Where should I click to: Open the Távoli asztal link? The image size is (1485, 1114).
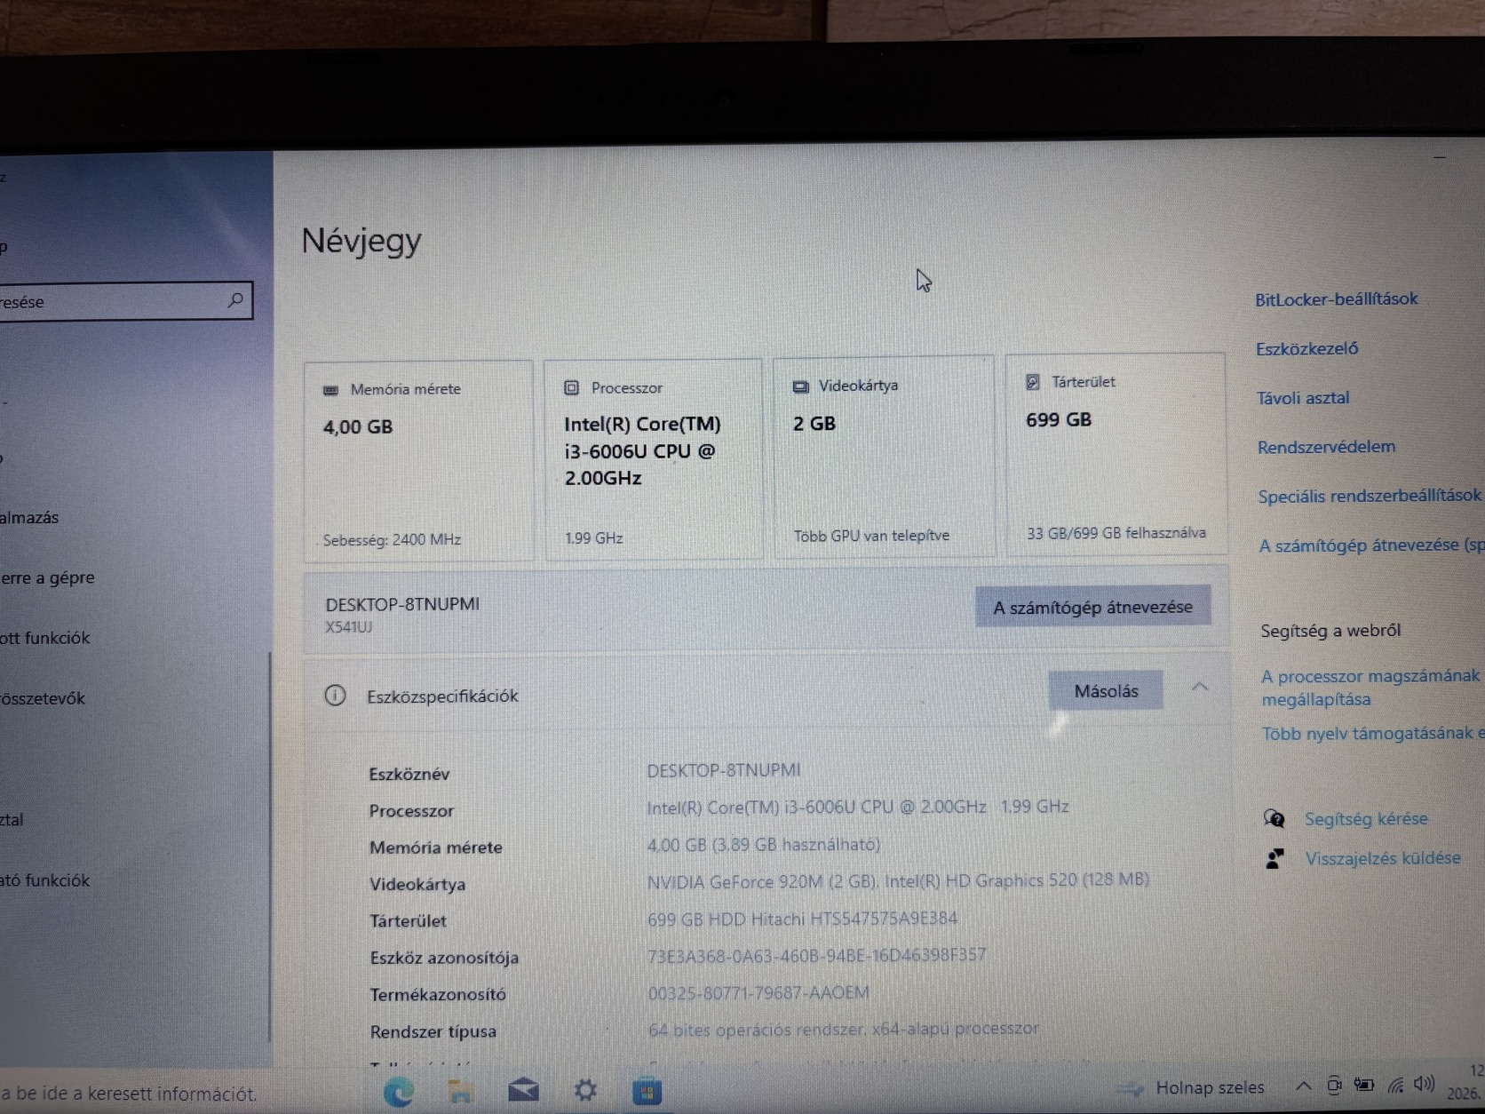[1302, 398]
